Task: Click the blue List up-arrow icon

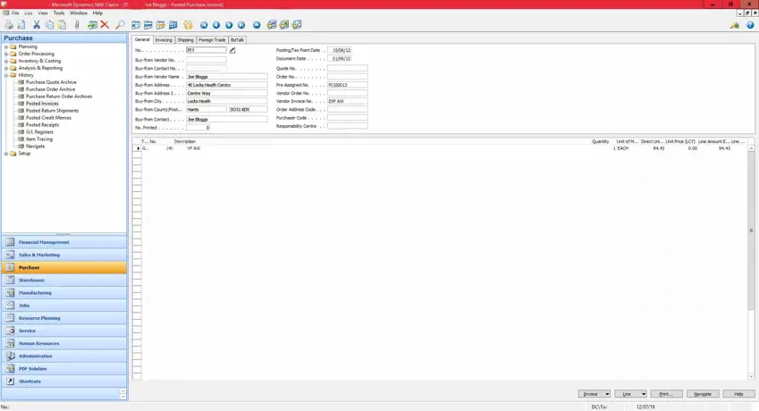Action: point(257,25)
